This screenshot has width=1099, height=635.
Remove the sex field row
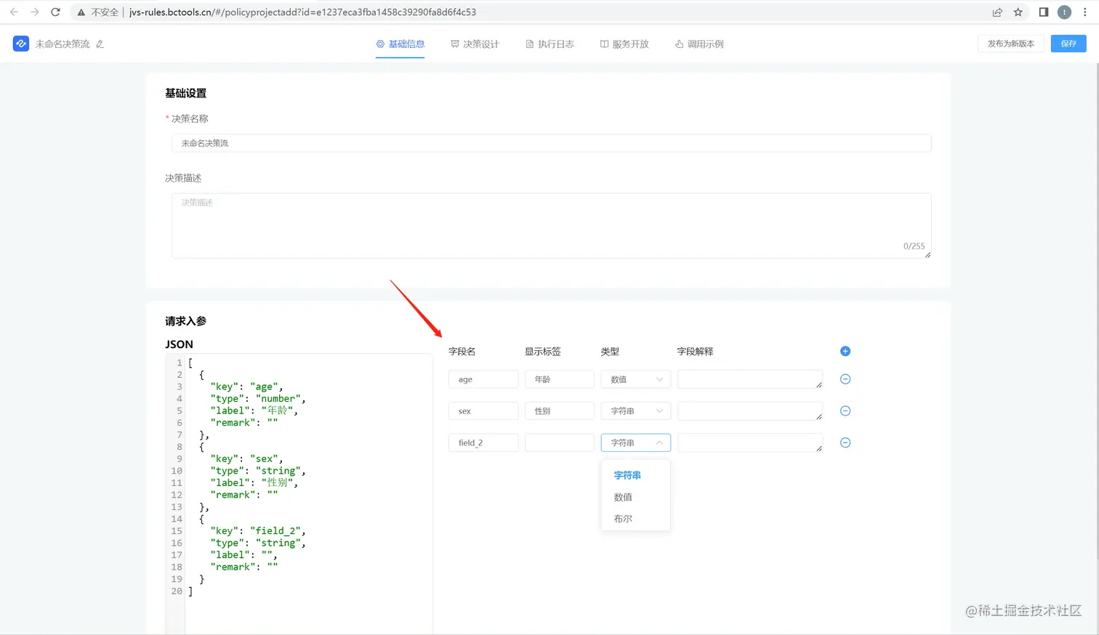click(845, 411)
